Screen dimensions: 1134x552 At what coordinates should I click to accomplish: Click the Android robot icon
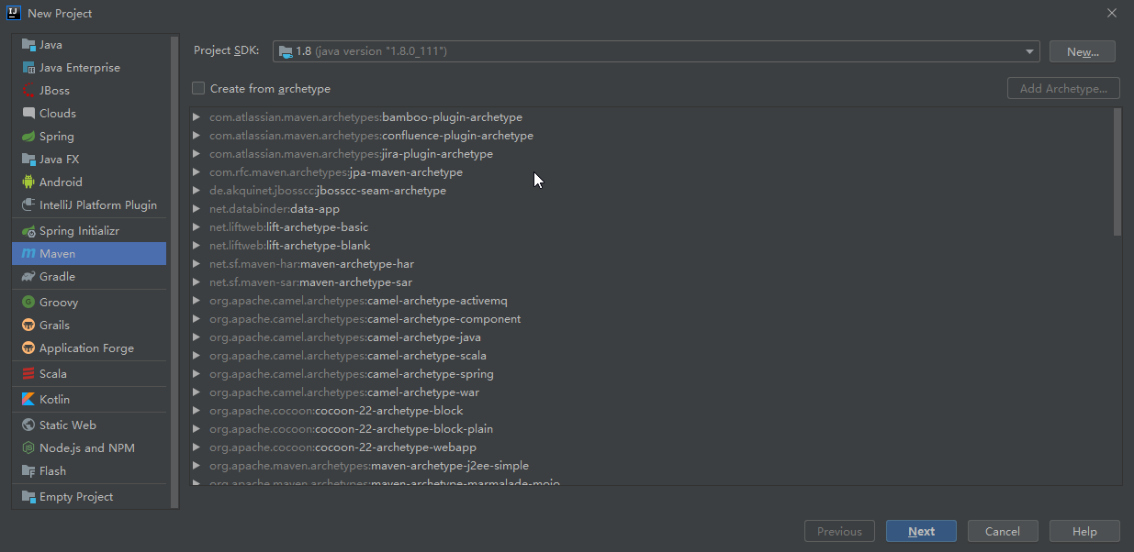point(28,182)
